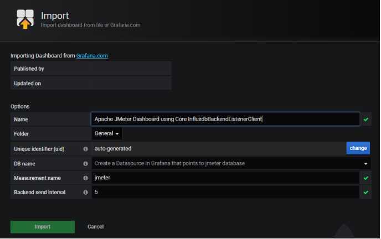Click the info icon beside Backend send interval
381x239 pixels.
coord(85,192)
